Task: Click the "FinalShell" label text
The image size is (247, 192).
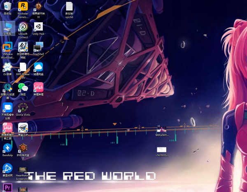Action: pos(38,54)
